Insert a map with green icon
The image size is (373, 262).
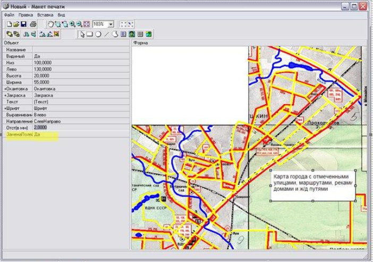tap(149, 34)
